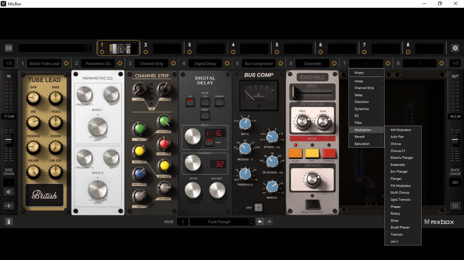Bypass the British Tube Lead slot
This screenshot has width=464, height=260.
(66, 63)
